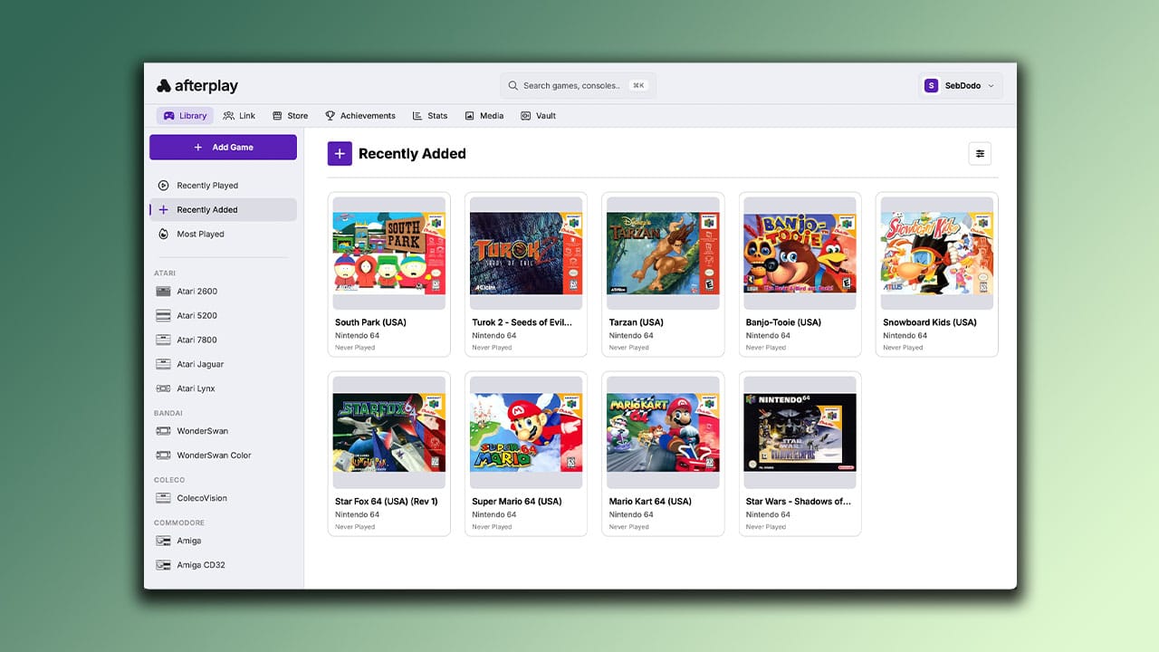The image size is (1159, 652).
Task: Click the Atari Lynx handheld icon
Action: [x=163, y=388]
